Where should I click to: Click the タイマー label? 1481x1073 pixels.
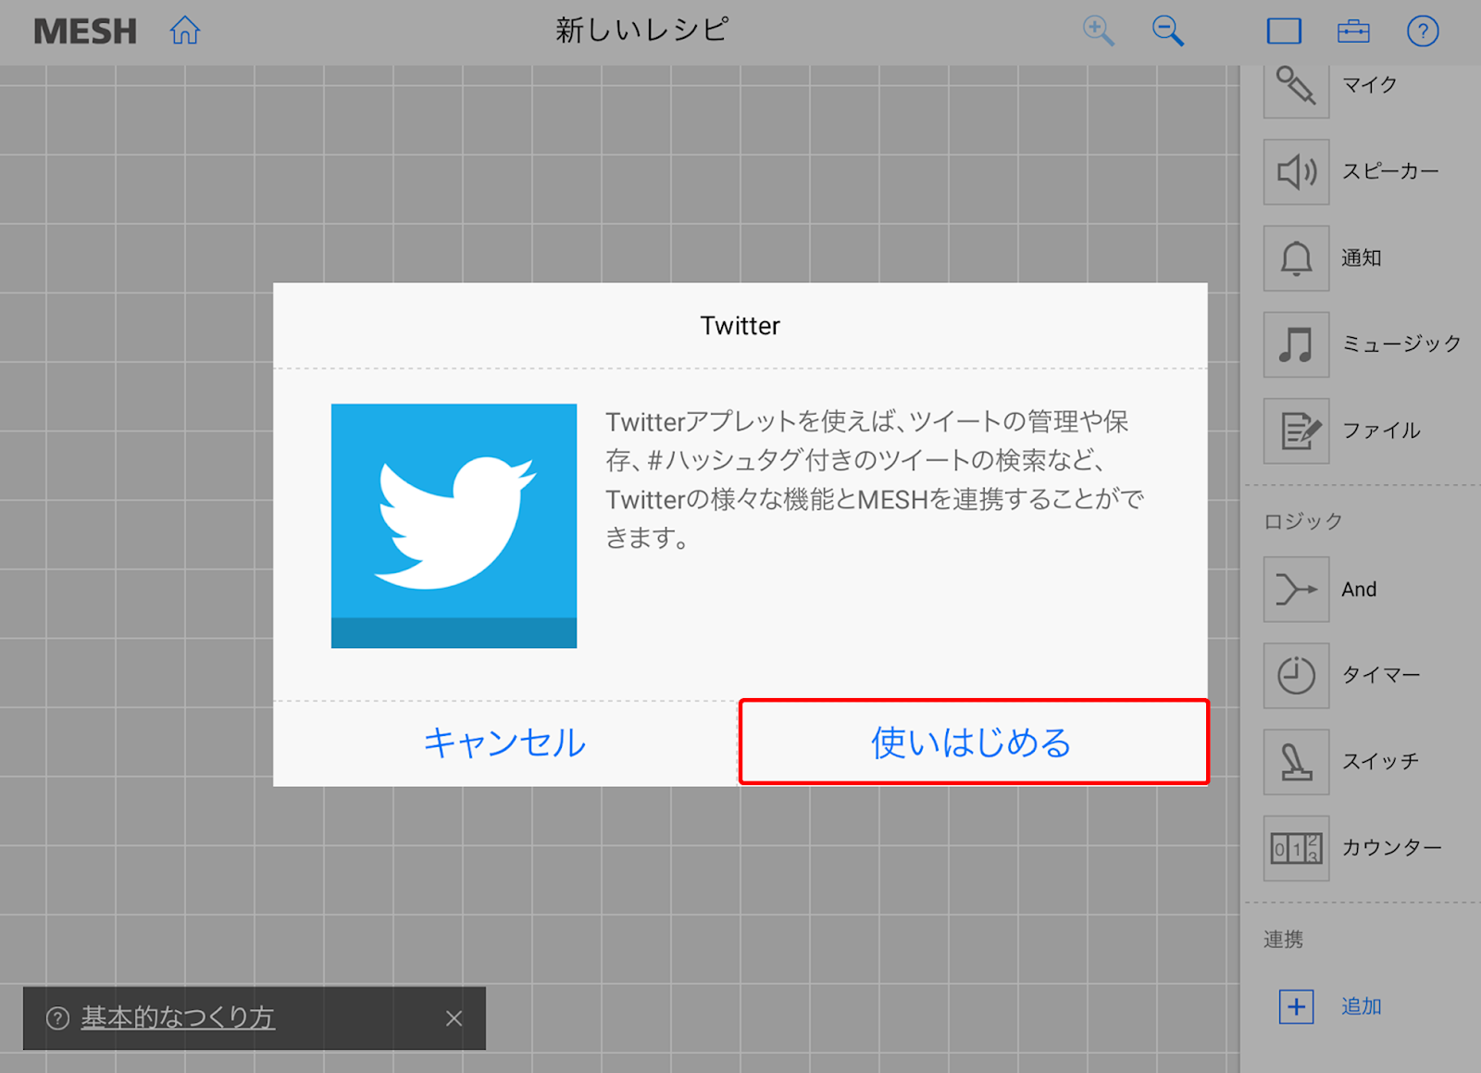(x=1381, y=675)
